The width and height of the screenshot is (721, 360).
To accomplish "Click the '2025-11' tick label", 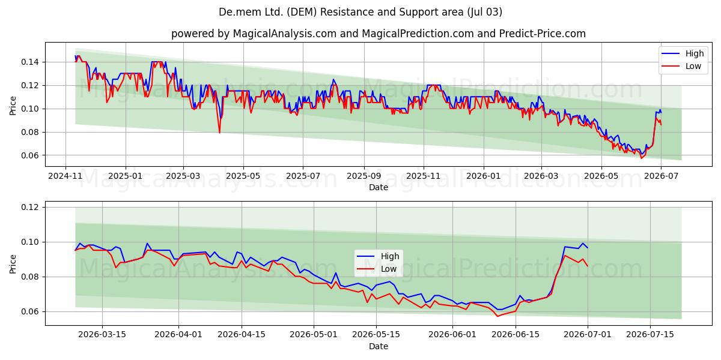I will tap(424, 176).
